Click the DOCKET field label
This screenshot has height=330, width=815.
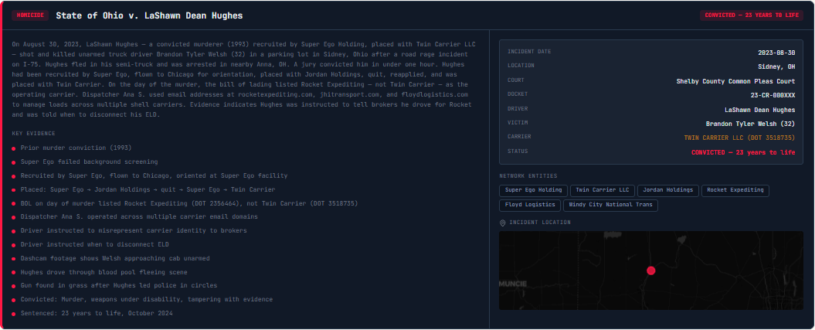coord(517,94)
